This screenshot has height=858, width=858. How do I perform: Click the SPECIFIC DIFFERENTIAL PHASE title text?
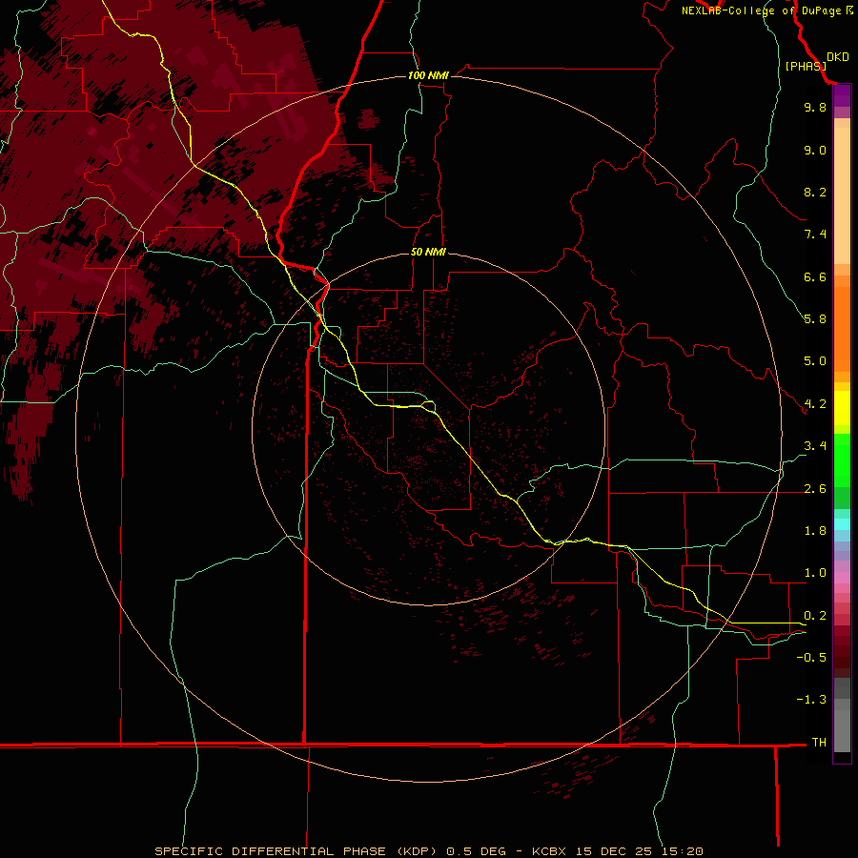point(269,851)
